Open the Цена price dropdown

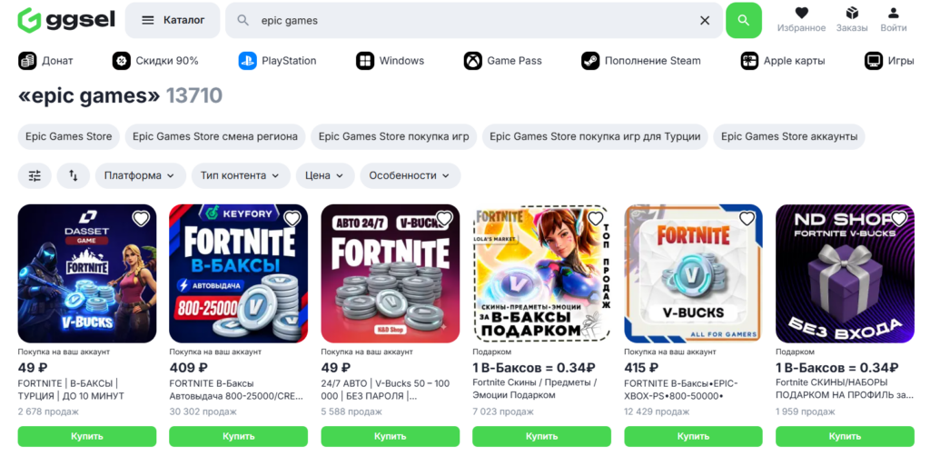(x=325, y=175)
